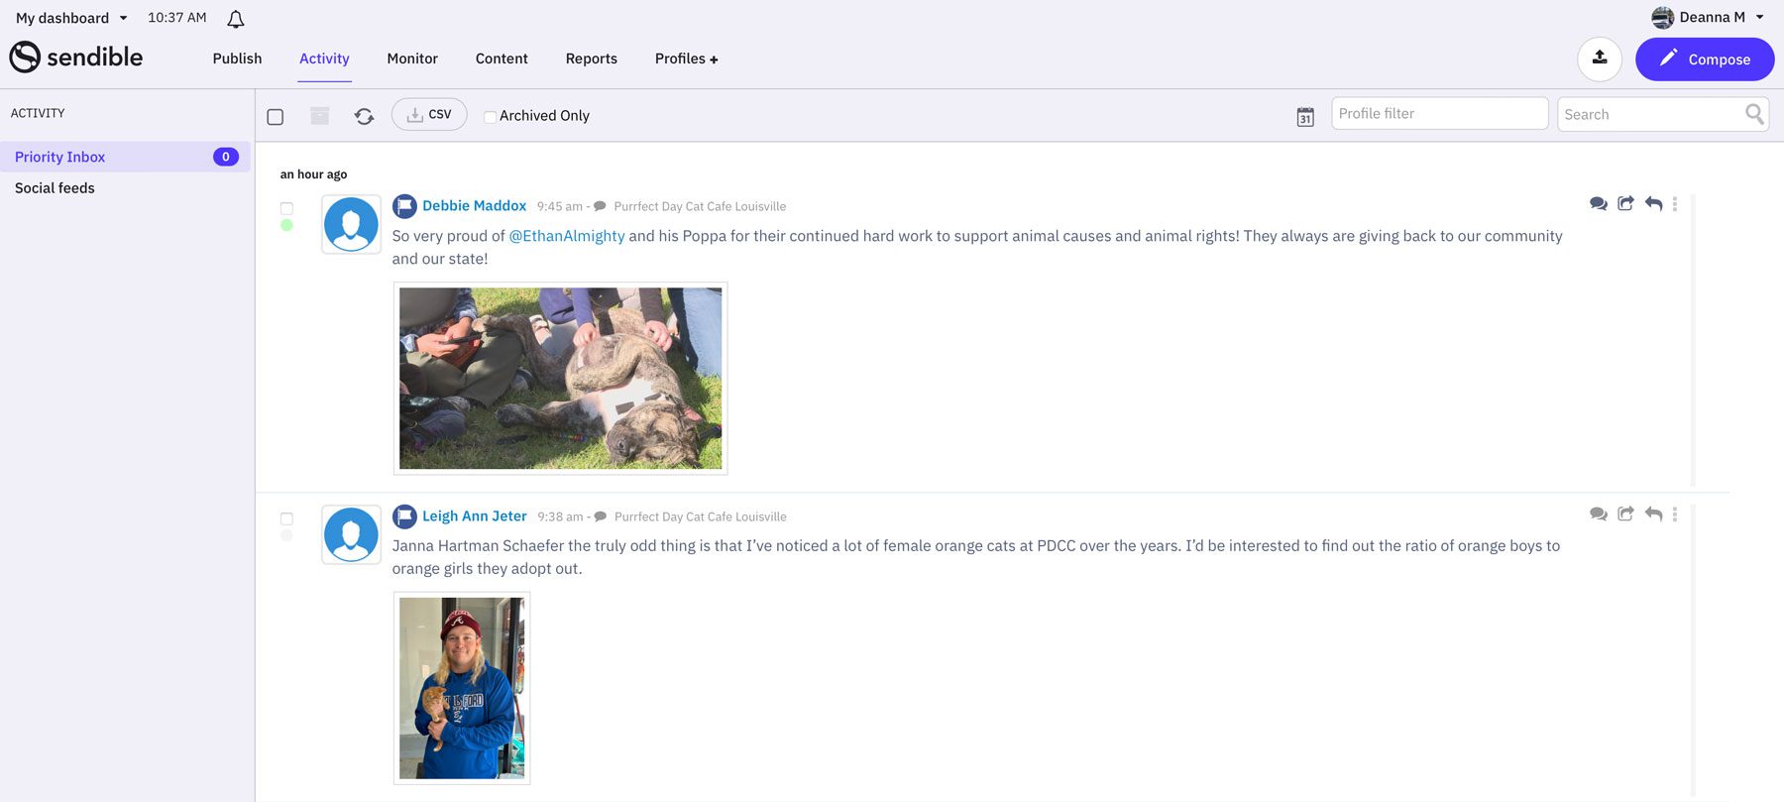The width and height of the screenshot is (1784, 802).
Task: Open the notifications bell
Action: (236, 19)
